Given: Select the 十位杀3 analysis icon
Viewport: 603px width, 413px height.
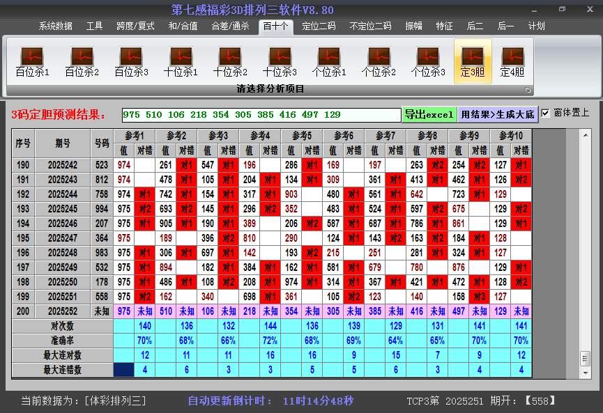Looking at the screenshot, I should pos(280,61).
